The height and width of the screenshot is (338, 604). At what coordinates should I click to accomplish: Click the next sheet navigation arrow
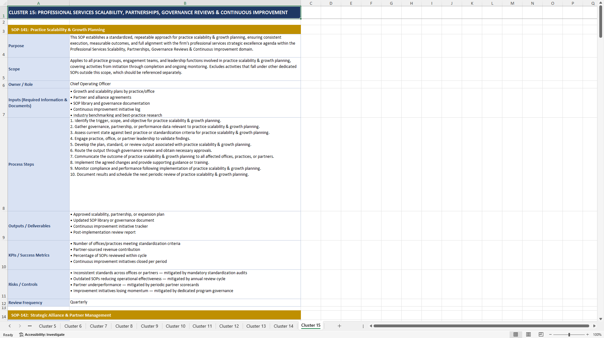(x=20, y=326)
